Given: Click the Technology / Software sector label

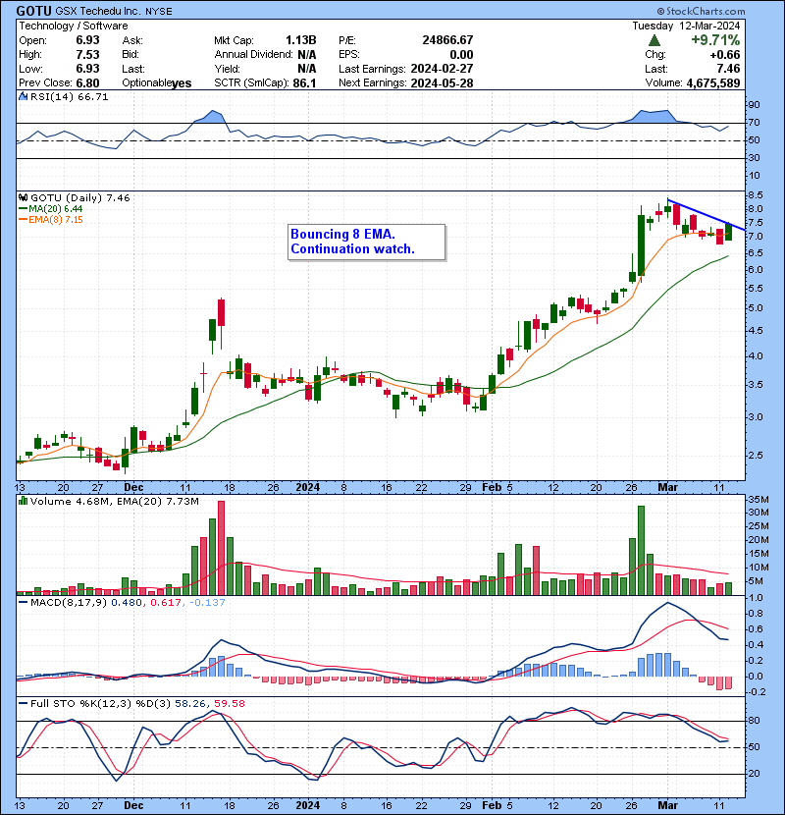Looking at the screenshot, I should pos(74,26).
